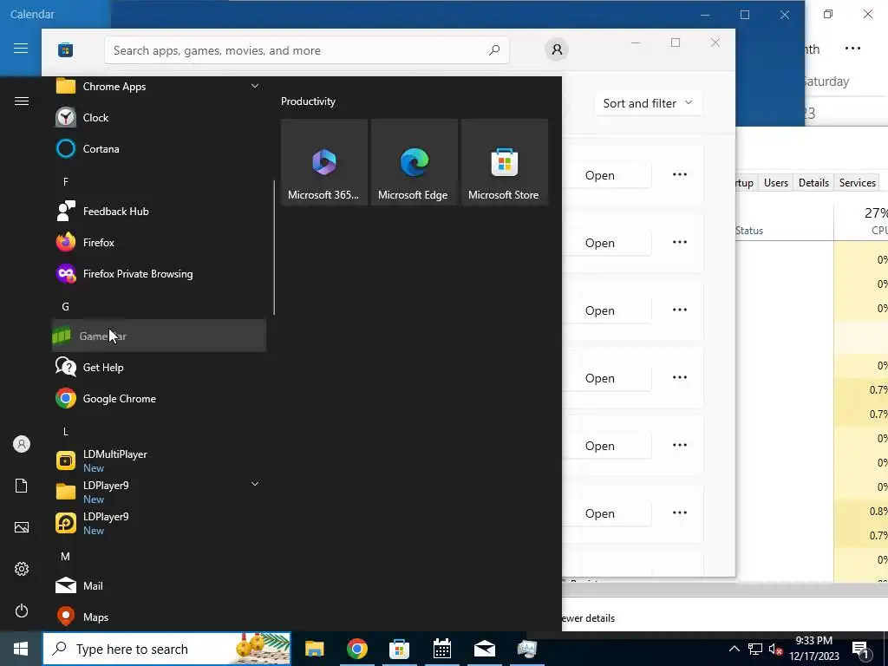This screenshot has width=888, height=666.
Task: Open Settings gear in Start sidebar
Action: click(22, 569)
